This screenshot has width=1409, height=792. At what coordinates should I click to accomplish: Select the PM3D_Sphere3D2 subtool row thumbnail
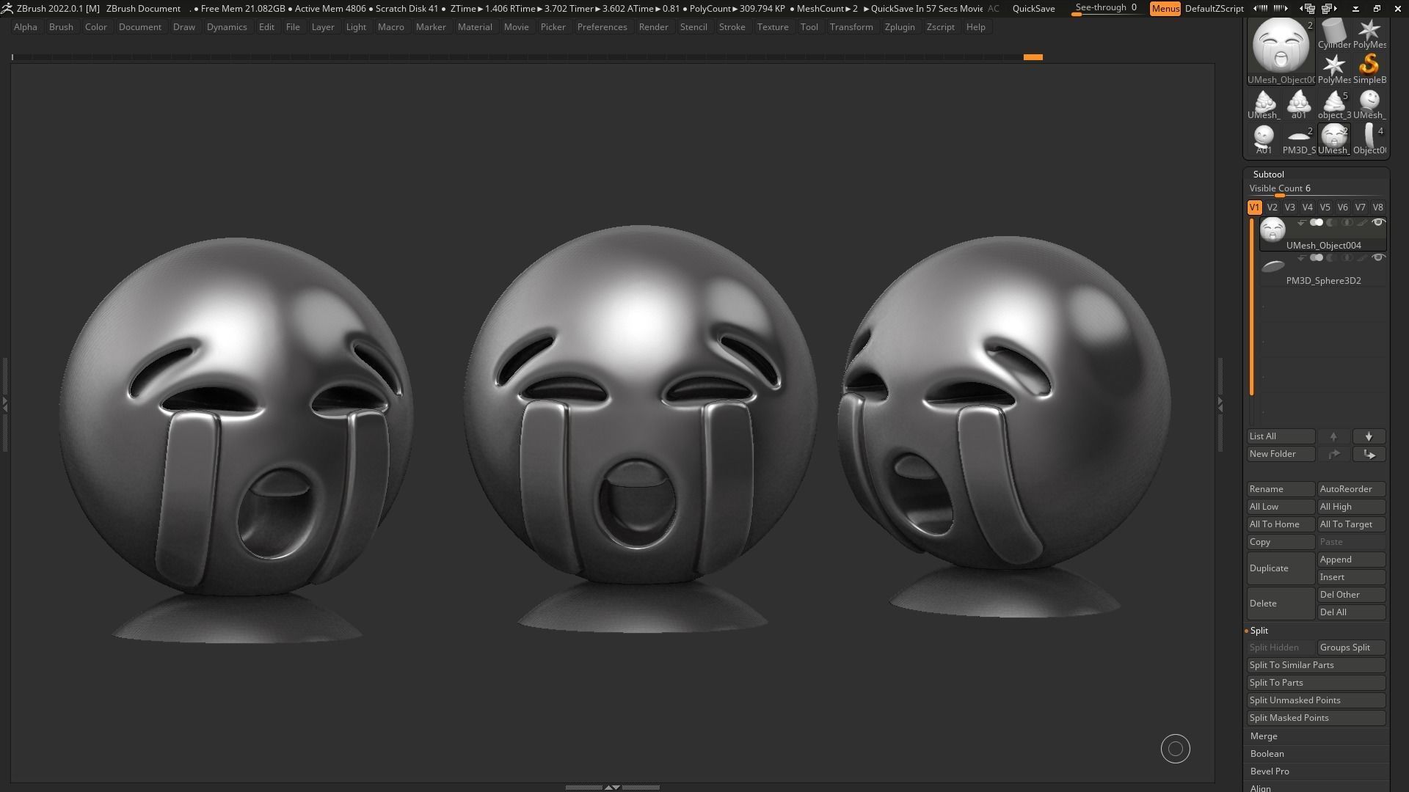(1273, 266)
